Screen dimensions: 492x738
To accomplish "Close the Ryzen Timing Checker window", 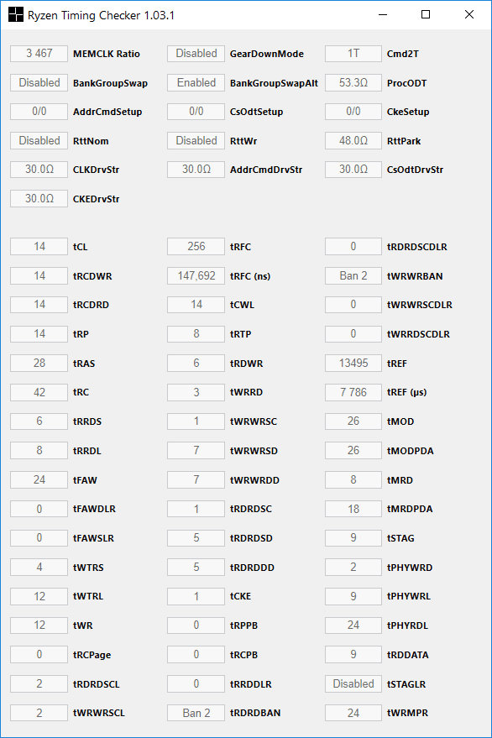I will tap(469, 14).
